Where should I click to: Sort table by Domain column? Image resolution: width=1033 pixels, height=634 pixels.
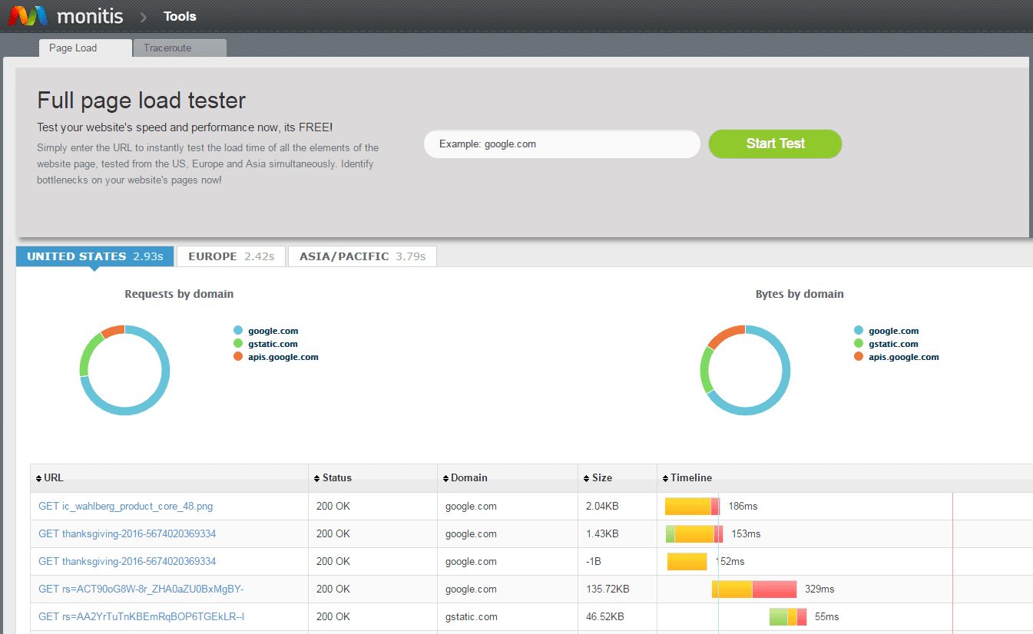click(508, 477)
